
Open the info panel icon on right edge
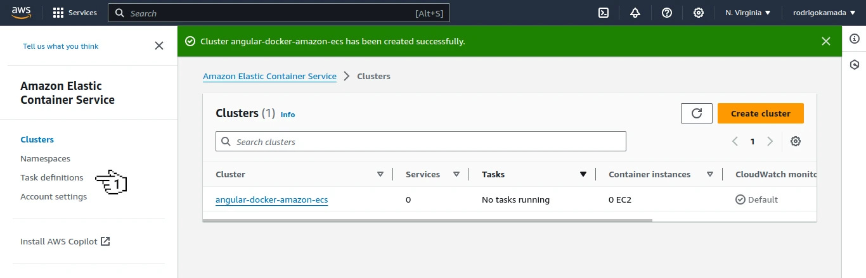click(854, 39)
